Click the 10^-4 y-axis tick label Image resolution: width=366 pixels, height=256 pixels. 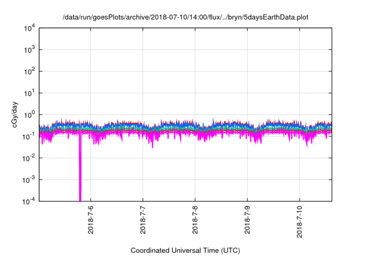[29, 201]
